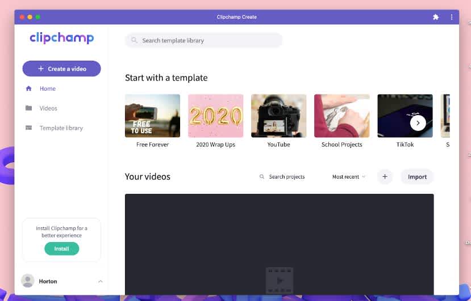Select Home in the sidebar menu
This screenshot has width=471, height=301.
click(x=48, y=88)
